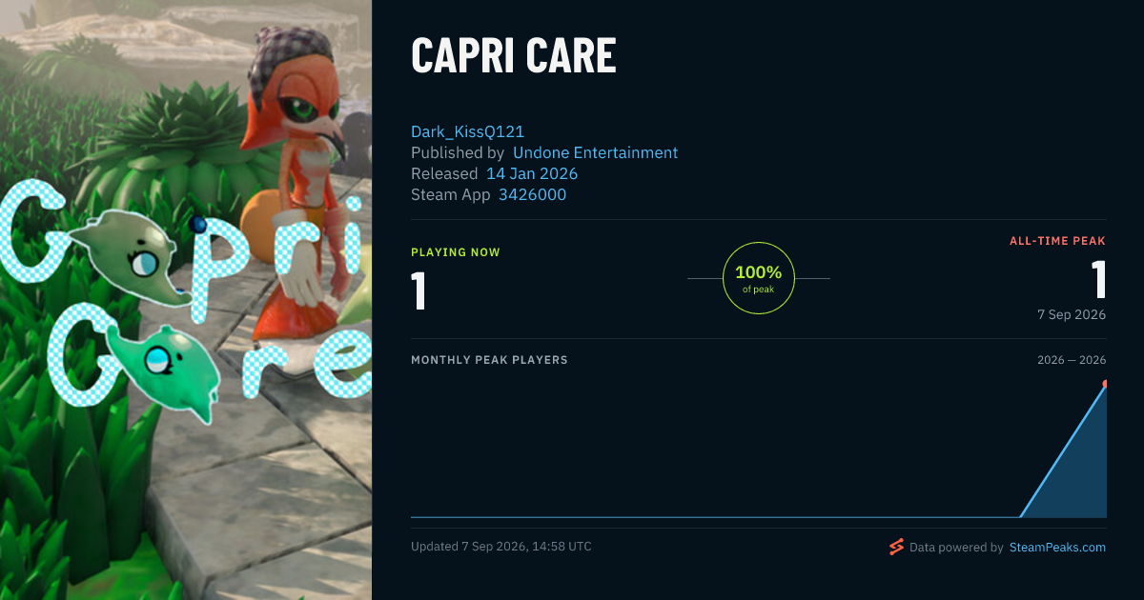This screenshot has width=1144, height=600.
Task: Click the CAPRI CARE title heading
Action: coord(514,56)
